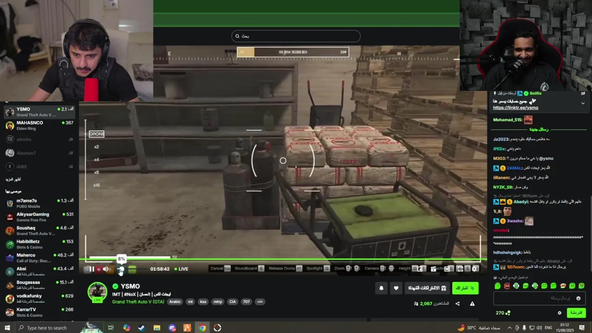Pause the live stream playback

[x=92, y=269]
